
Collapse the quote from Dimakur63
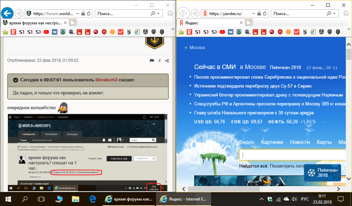click(x=15, y=80)
